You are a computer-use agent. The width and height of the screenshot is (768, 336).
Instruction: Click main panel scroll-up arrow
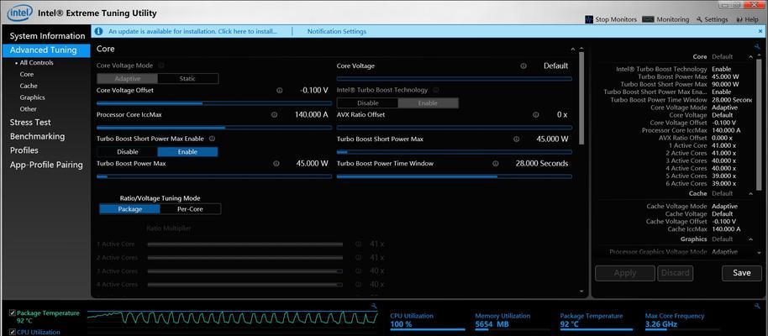[581, 49]
